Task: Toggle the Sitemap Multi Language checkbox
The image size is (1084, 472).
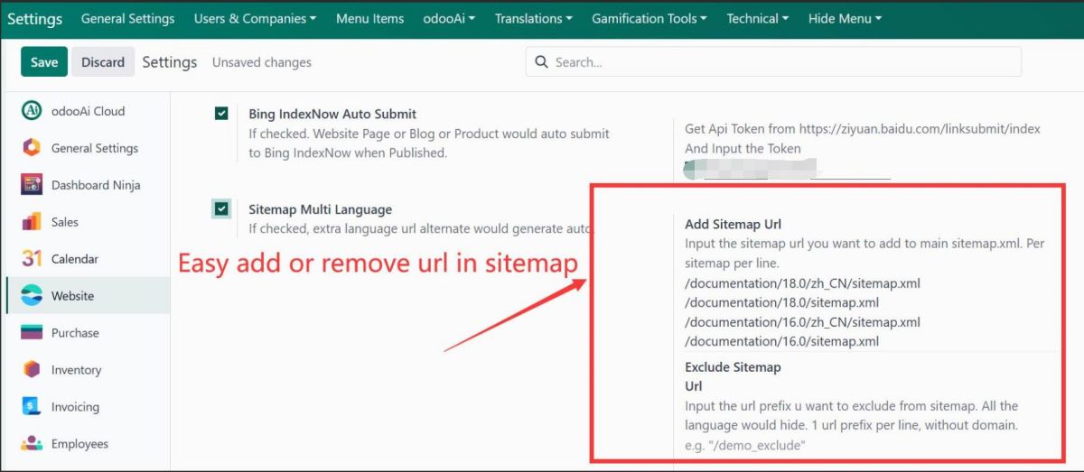Action: point(221,209)
